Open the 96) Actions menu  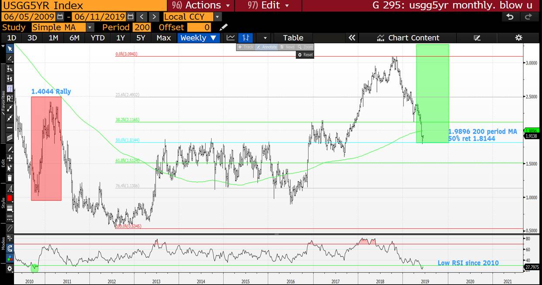point(201,5)
